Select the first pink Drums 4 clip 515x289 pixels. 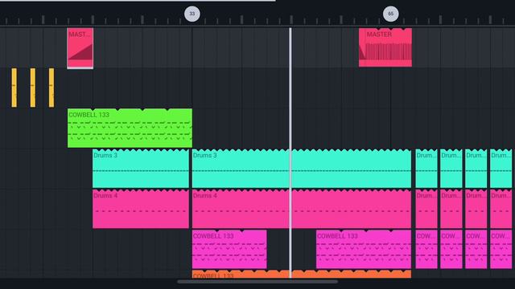141,209
